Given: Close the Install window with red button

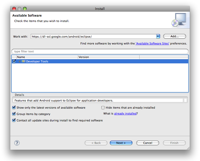Looking at the screenshot, I should tap(14, 9).
